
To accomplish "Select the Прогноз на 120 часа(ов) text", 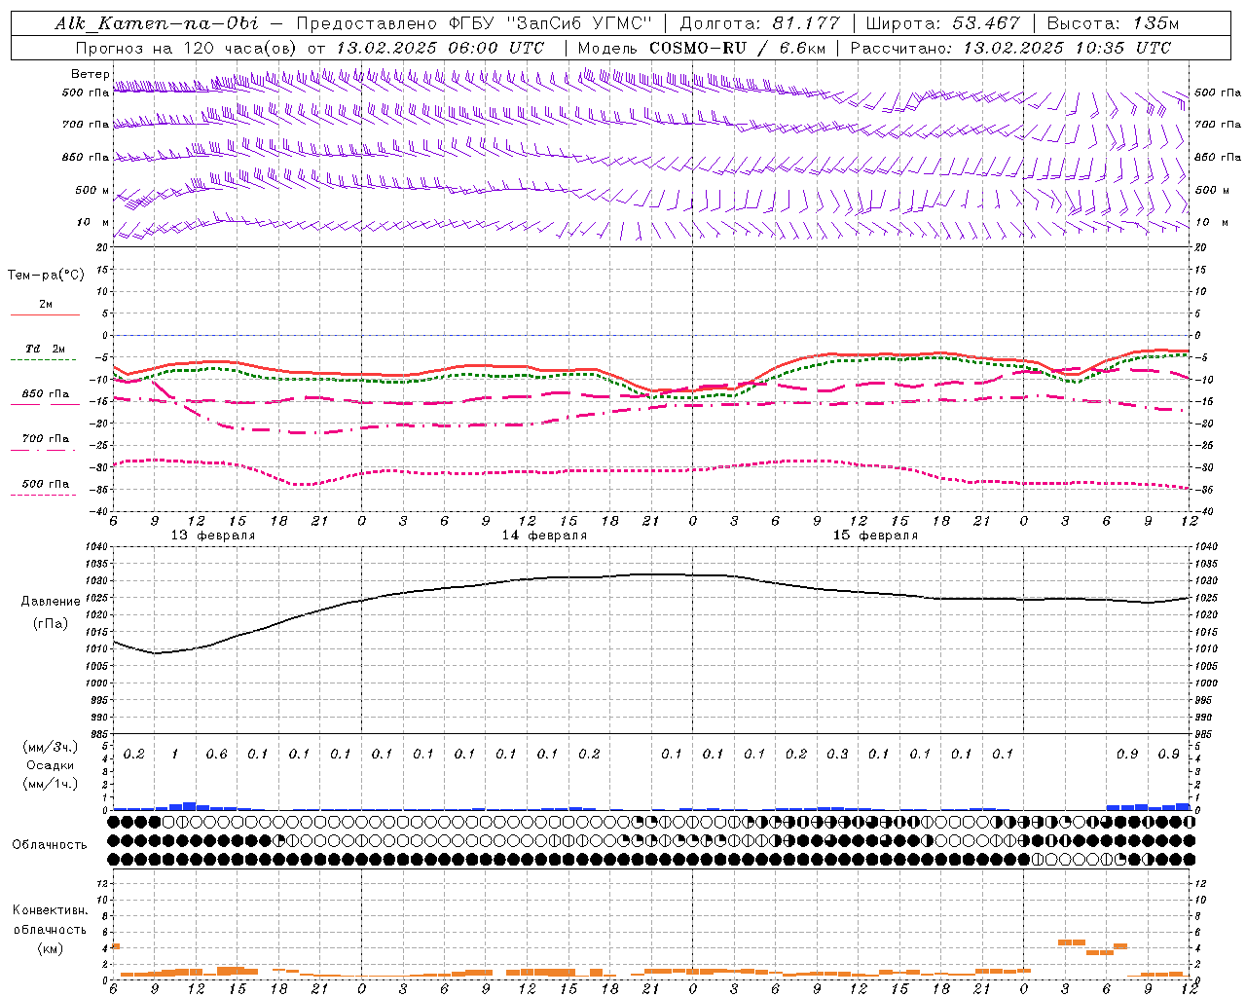I will (187, 48).
